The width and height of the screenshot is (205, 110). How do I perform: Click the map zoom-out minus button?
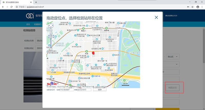pyautogui.click(x=51, y=49)
